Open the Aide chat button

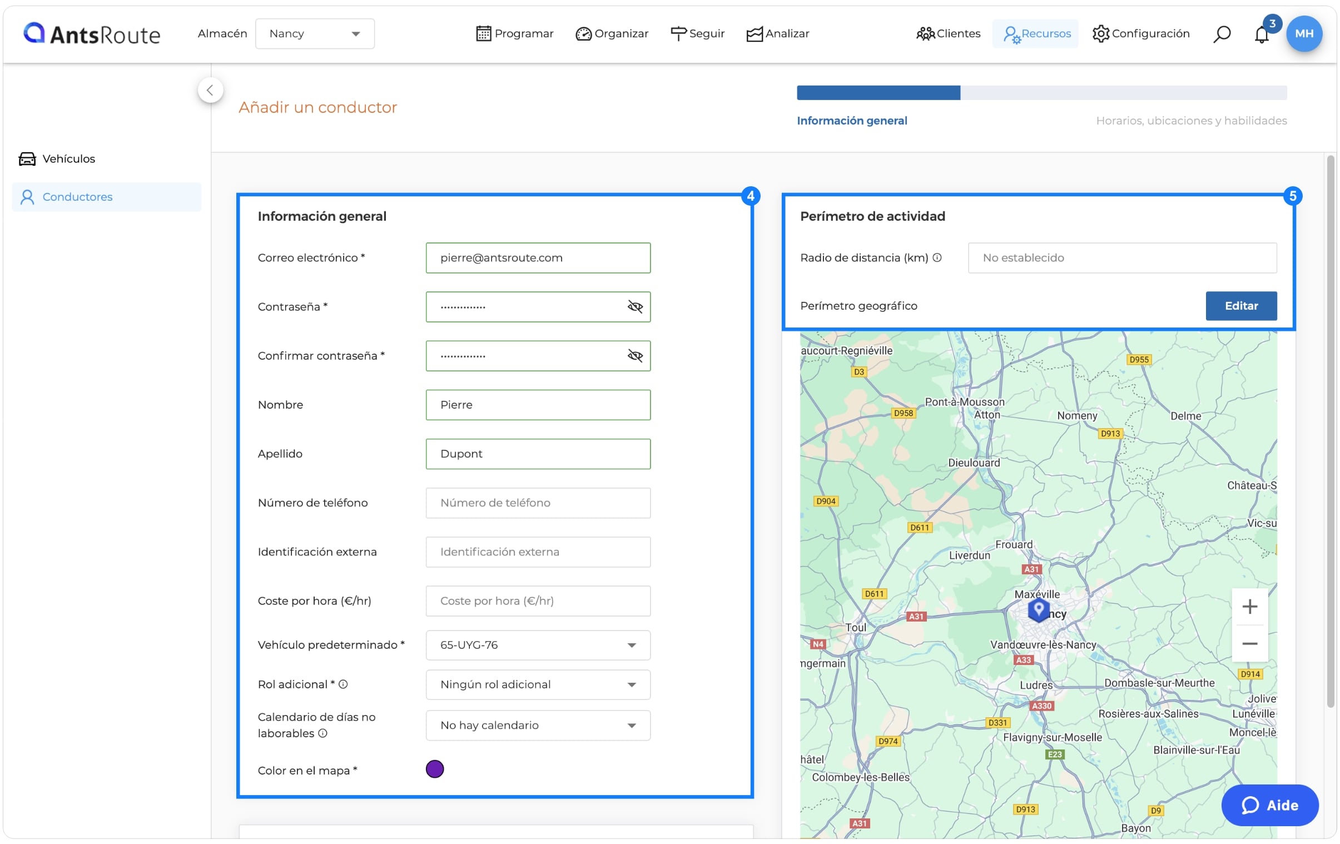tap(1269, 805)
